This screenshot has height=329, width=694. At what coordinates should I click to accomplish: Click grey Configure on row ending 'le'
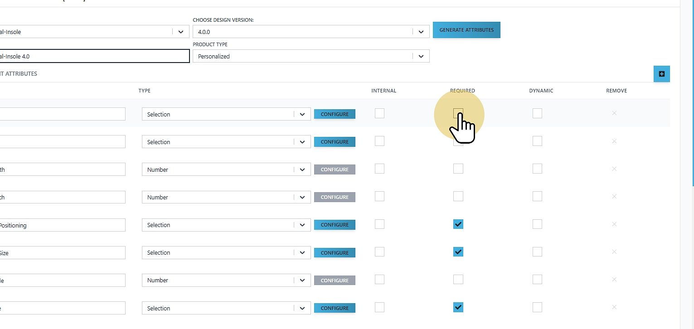[335, 280]
